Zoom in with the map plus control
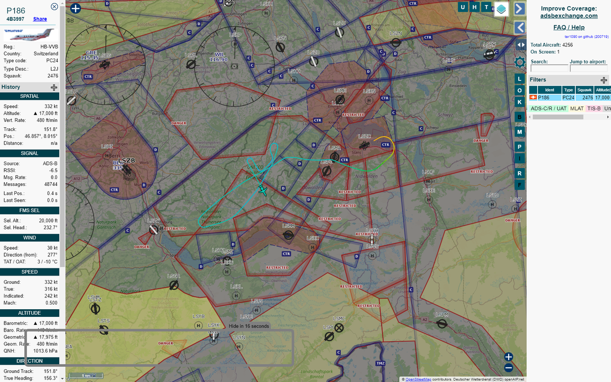The width and height of the screenshot is (611, 382). (x=508, y=357)
